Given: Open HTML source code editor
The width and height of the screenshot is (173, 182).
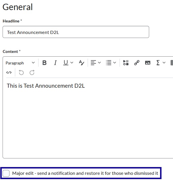Looking at the screenshot, I should 9,73.
